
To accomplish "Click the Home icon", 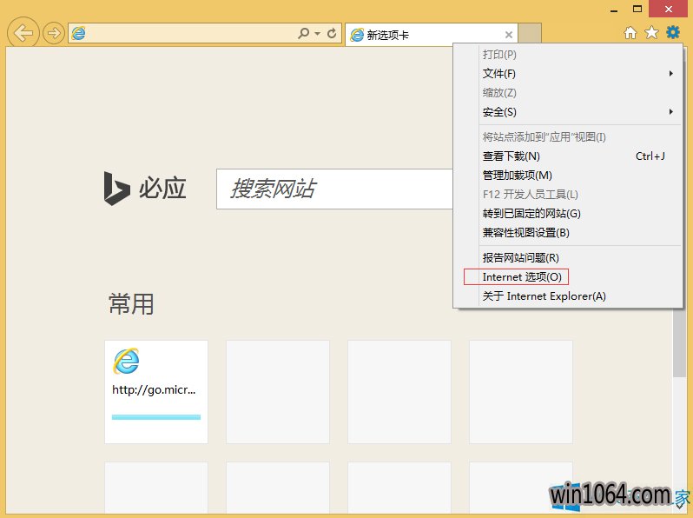I will 630,33.
